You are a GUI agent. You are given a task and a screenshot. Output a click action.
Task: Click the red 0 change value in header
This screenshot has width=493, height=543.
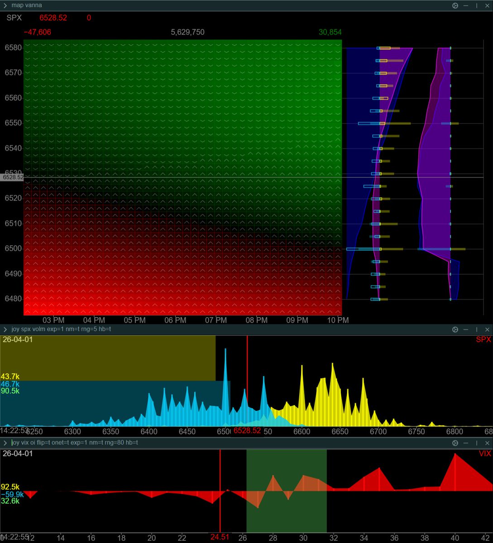coord(89,18)
